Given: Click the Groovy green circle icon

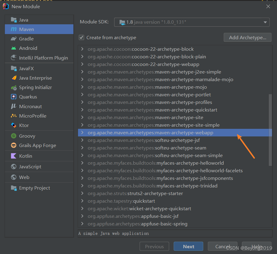Looking at the screenshot, I should 14,136.
